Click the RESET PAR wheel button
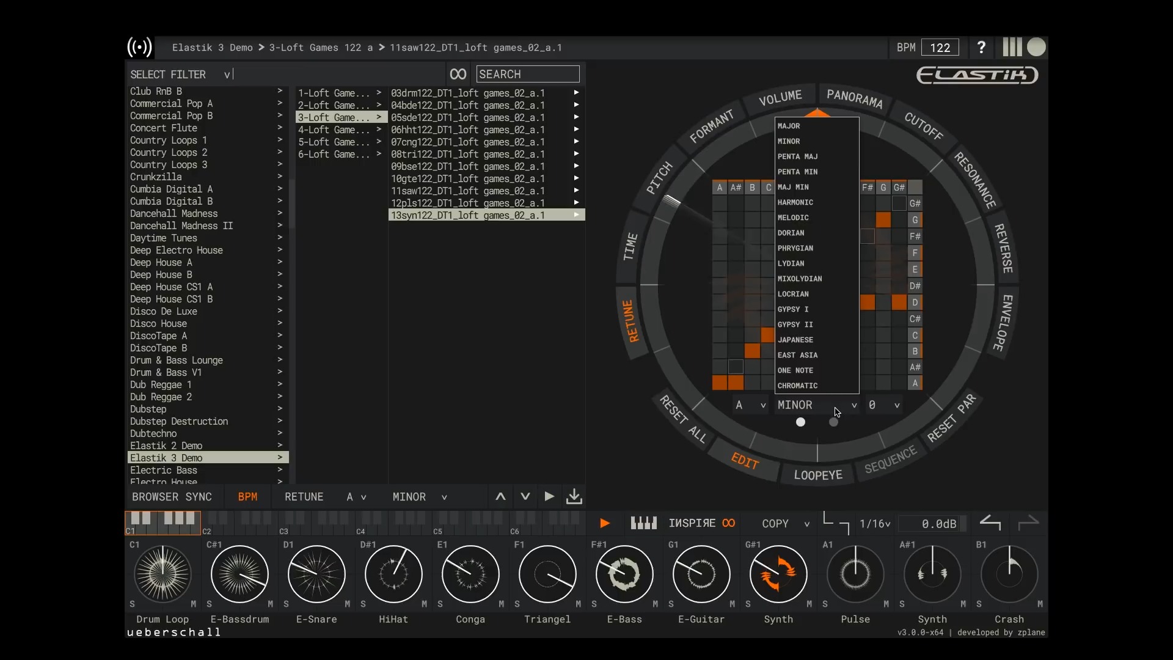Screen dimensions: 1173x660 coord(952,418)
